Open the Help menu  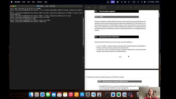tap(46, 2)
